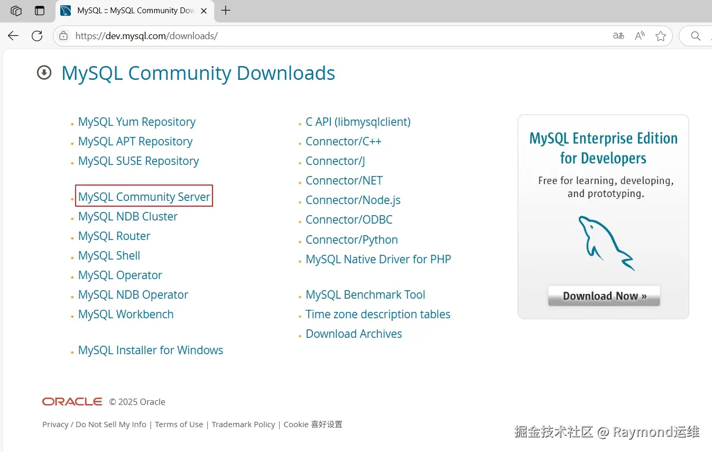The width and height of the screenshot is (712, 452).
Task: Open MySQL Shell link
Action: pyautogui.click(x=109, y=255)
